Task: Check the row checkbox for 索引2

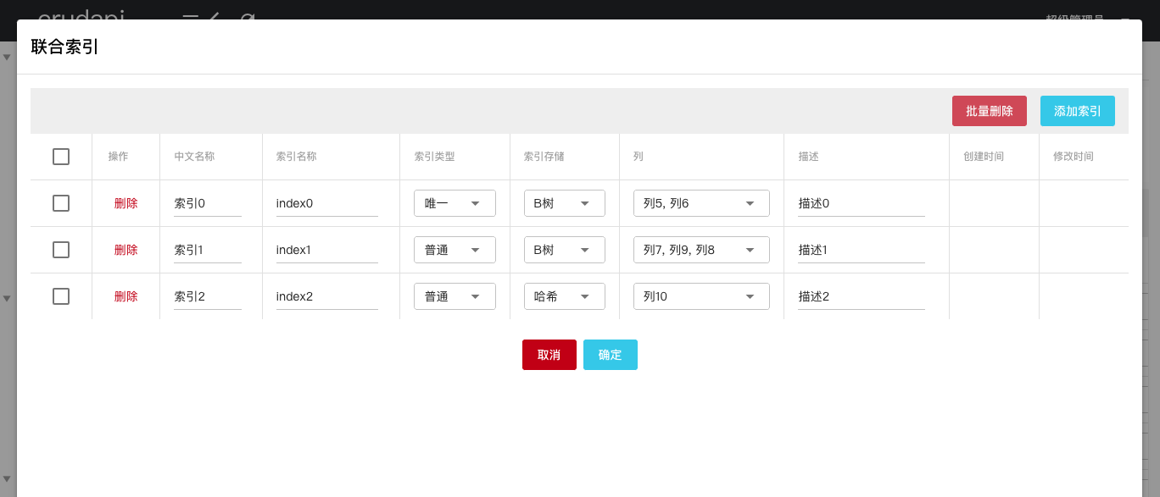Action: [60, 297]
